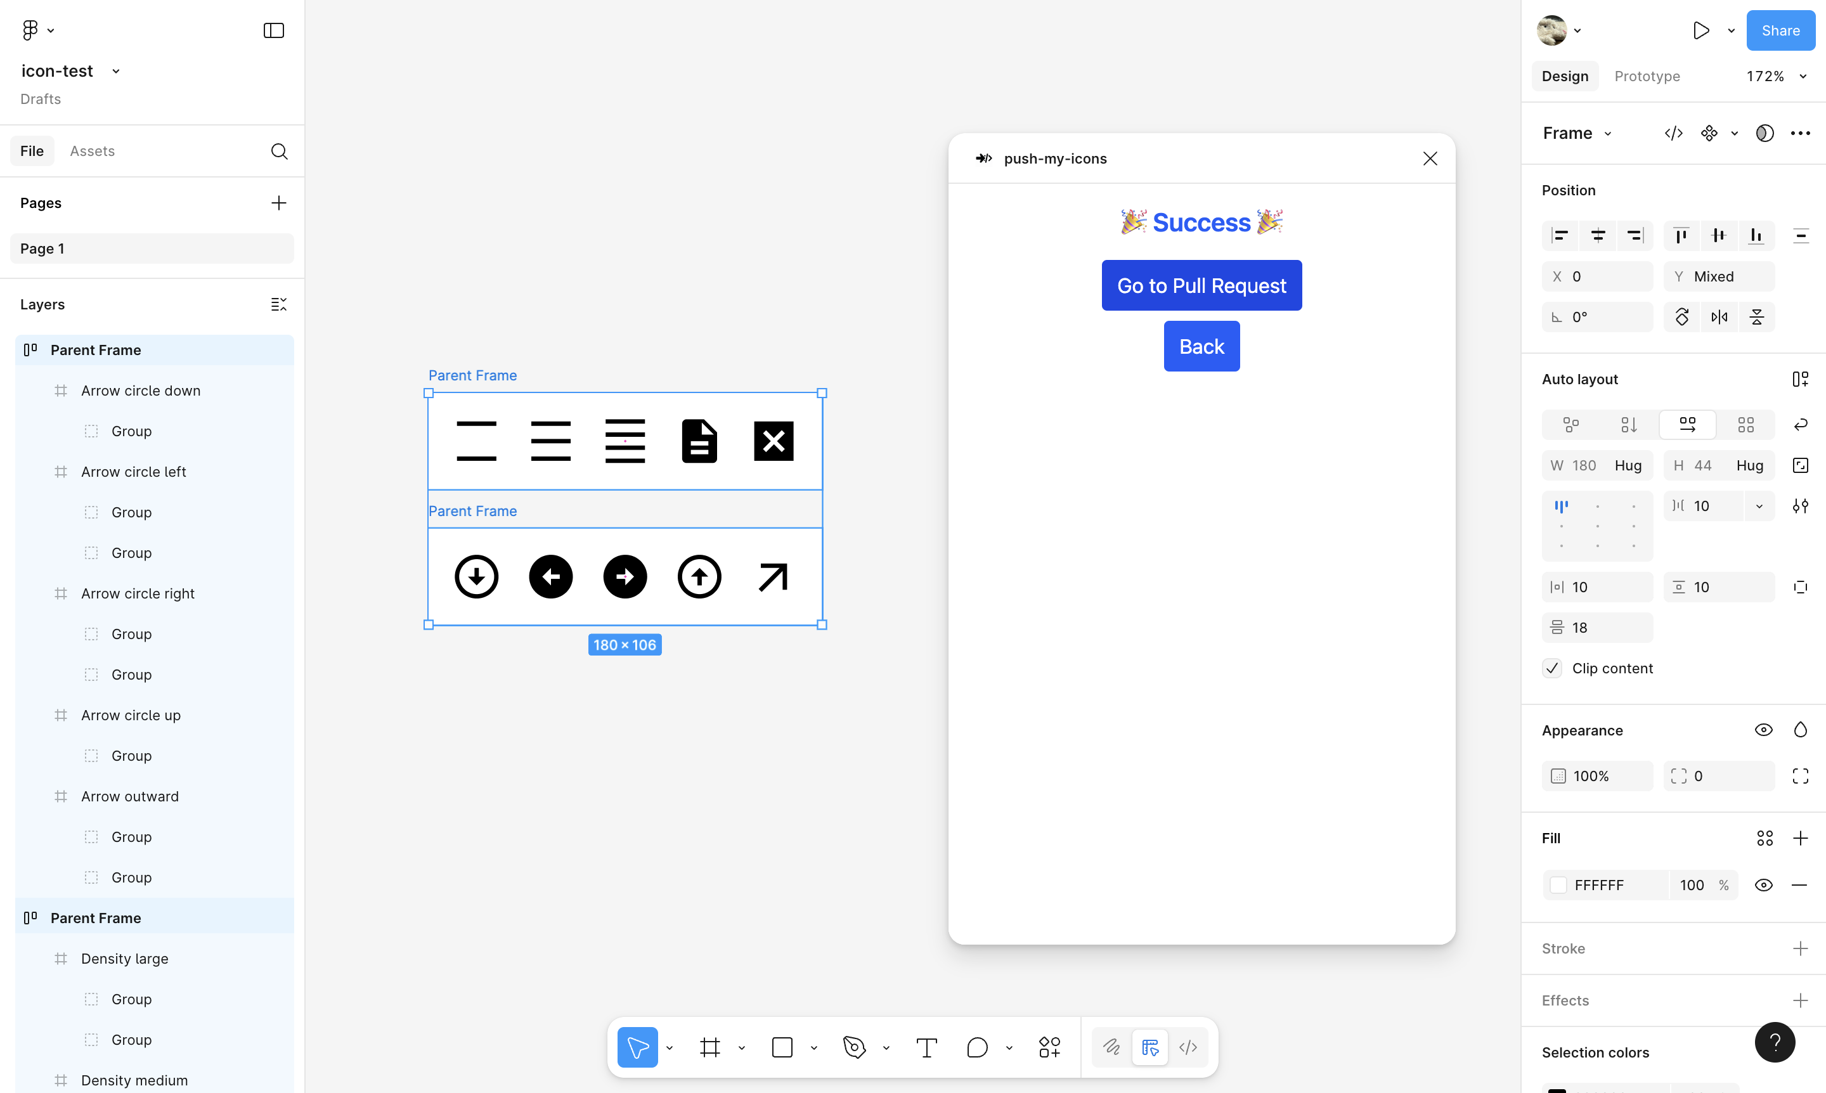This screenshot has width=1826, height=1093.
Task: Close the push-my-icons plugin window
Action: pos(1430,158)
